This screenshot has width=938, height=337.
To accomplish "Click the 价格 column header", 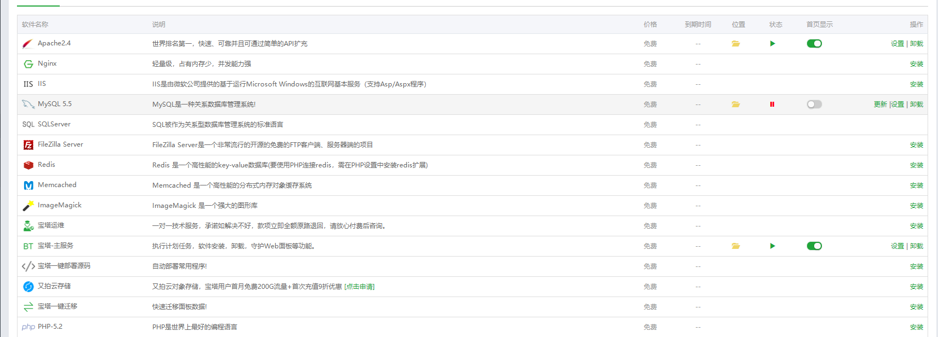I will [650, 25].
